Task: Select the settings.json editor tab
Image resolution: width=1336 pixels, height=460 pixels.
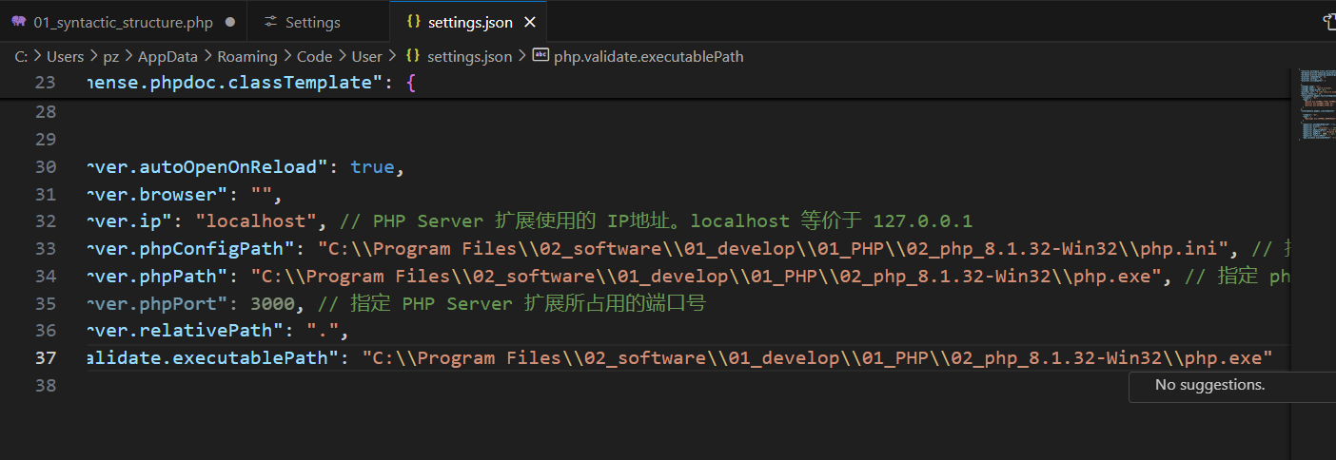Action: 470,22
